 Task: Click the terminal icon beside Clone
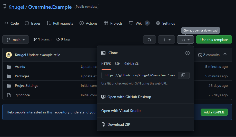pos(103,53)
